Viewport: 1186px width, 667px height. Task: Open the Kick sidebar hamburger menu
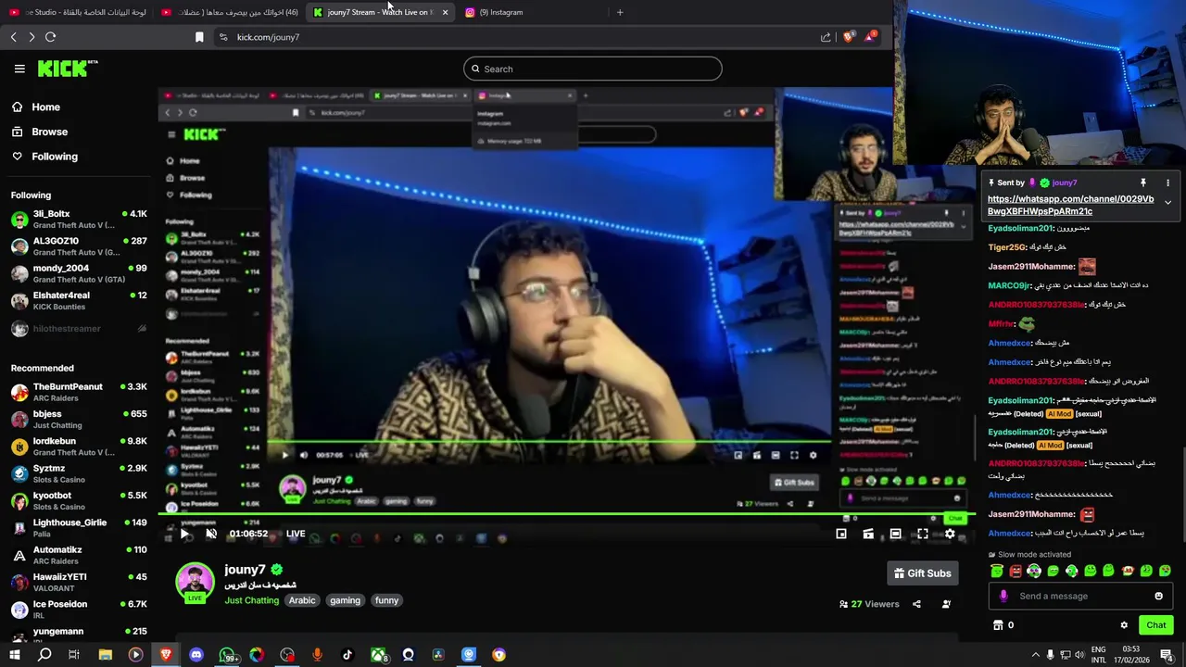tap(19, 69)
